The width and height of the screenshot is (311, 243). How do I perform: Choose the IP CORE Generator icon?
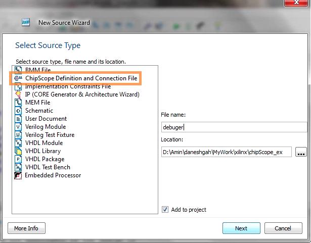(18, 94)
